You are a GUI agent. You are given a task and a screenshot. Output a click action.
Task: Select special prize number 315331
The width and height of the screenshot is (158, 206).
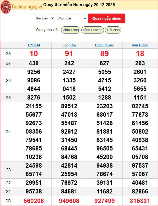pyautogui.click(x=140, y=201)
